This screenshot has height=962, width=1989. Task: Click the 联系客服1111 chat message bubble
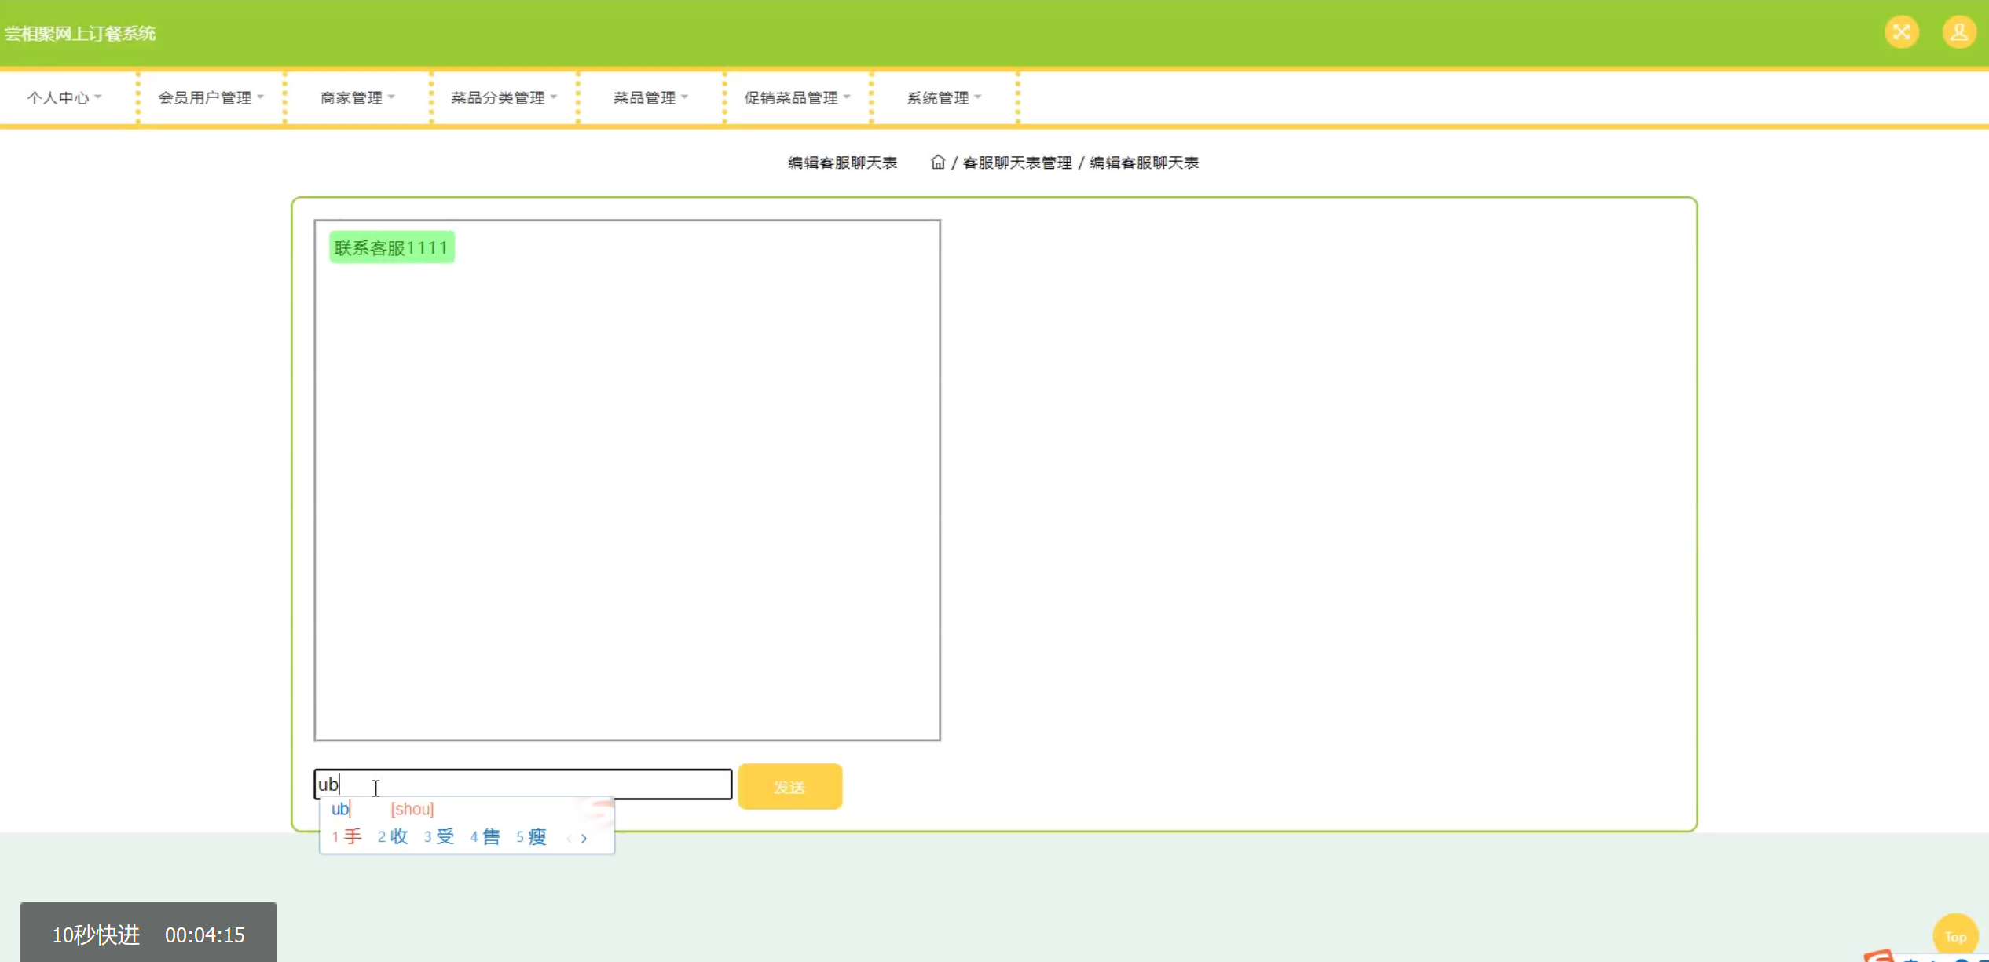click(x=391, y=247)
